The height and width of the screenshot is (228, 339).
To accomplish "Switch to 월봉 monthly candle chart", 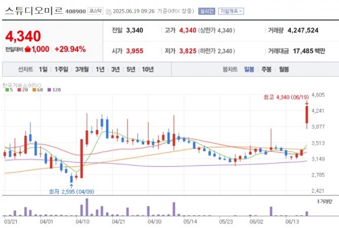I will (284, 69).
